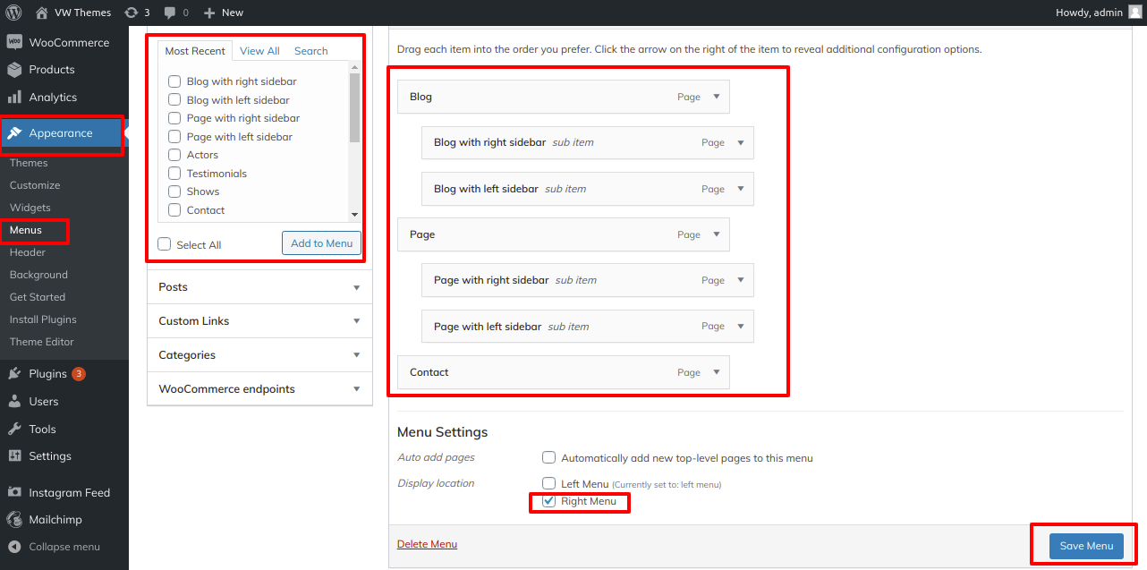Open the comments bubble icon
The width and height of the screenshot is (1147, 570).
[x=170, y=13]
